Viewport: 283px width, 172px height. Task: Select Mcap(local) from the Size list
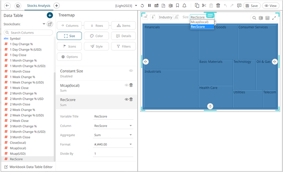[200, 22]
